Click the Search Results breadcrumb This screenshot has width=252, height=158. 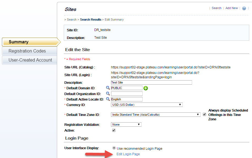[91, 20]
